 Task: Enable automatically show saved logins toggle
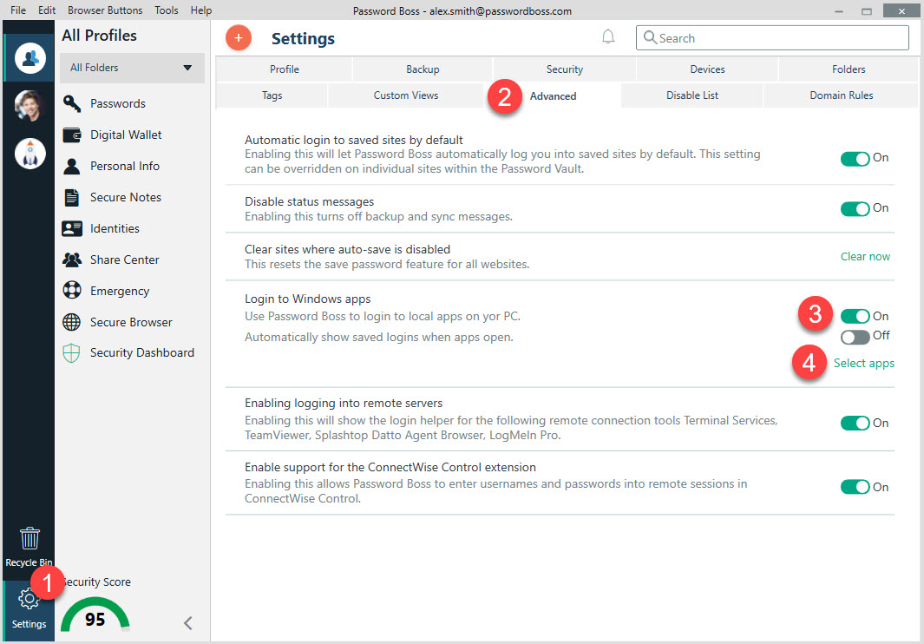tap(855, 337)
